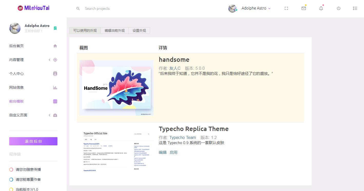This screenshot has height=191, width=364.
Task: Click the MileHouTai brand text
Action: (37, 8)
